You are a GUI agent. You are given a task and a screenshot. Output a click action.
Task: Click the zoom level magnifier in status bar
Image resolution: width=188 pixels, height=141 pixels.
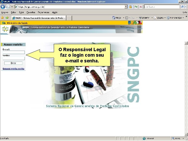point(173,138)
